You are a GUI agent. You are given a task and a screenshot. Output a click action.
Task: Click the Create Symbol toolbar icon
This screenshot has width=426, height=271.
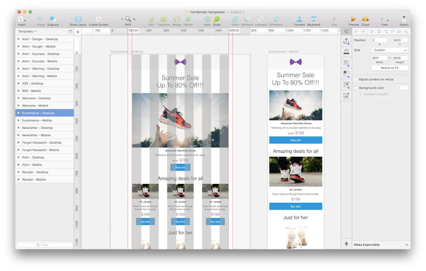coord(99,19)
